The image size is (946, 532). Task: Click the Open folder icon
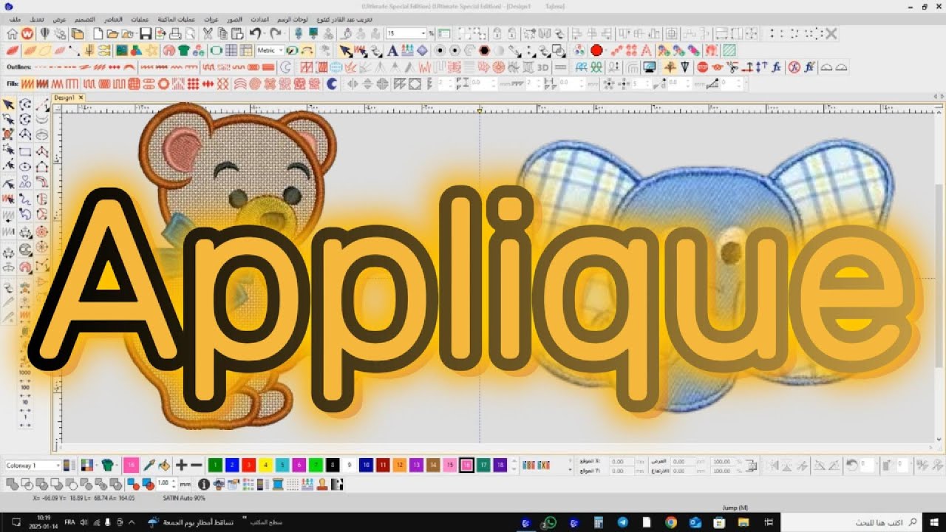coord(112,33)
